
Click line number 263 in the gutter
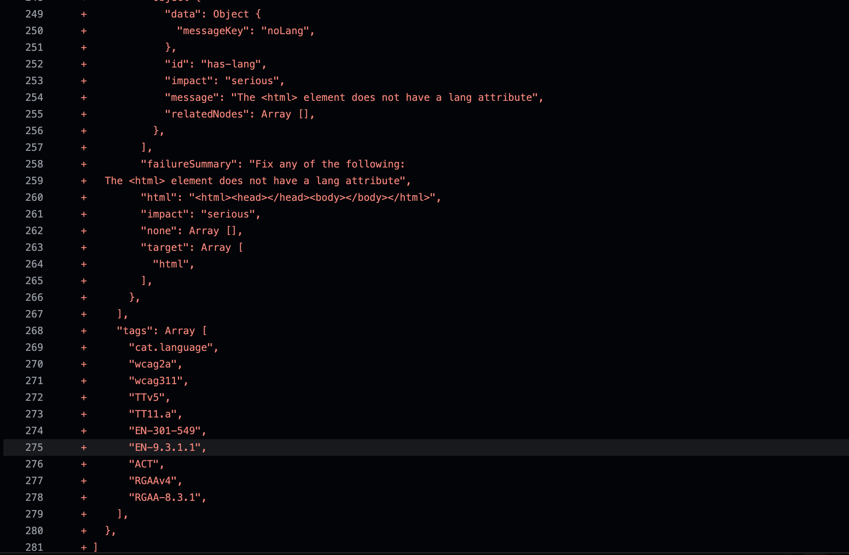[34, 247]
